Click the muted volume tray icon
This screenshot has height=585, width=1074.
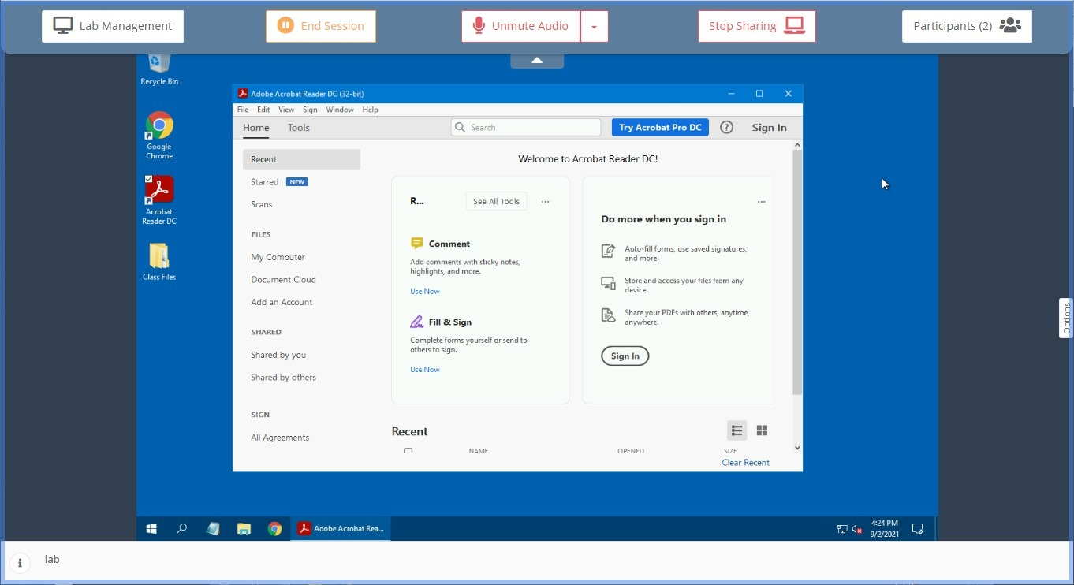click(857, 529)
